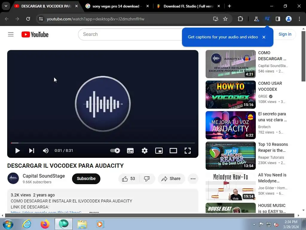The height and width of the screenshot is (230, 306).
Task: Open media player taskbar icon
Action: coord(100,224)
